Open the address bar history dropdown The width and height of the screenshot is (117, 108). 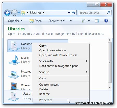click(69, 13)
